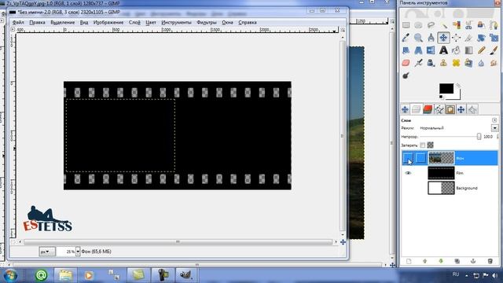Select the Rectangle Select tool
The height and width of the screenshot is (283, 503).
coord(406,24)
